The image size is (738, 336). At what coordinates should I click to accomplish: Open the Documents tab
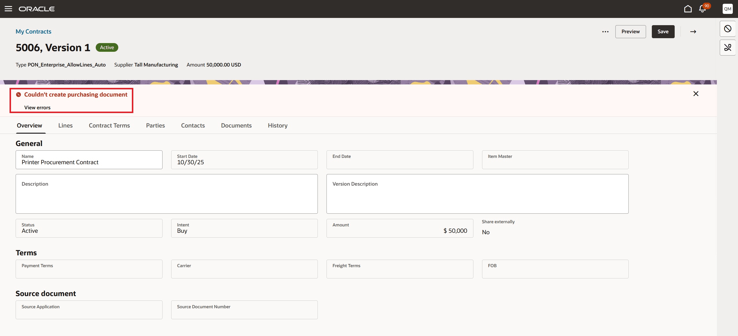pyautogui.click(x=236, y=125)
